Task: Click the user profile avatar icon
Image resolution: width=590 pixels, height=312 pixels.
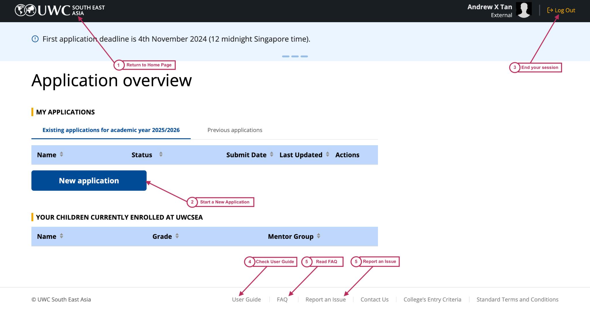Action: point(523,10)
